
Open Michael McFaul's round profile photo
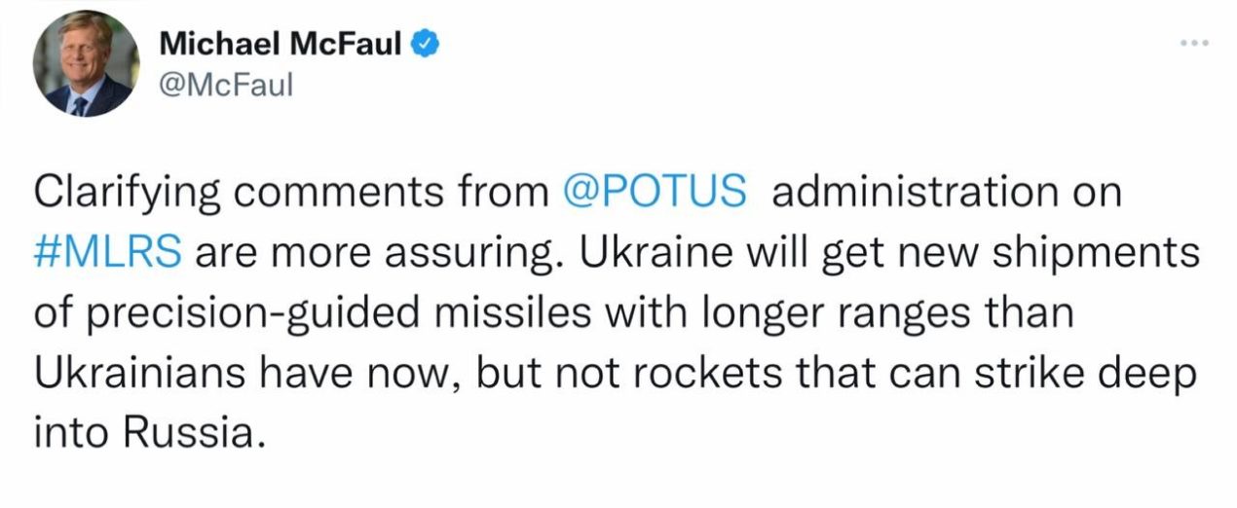pyautogui.click(x=86, y=66)
